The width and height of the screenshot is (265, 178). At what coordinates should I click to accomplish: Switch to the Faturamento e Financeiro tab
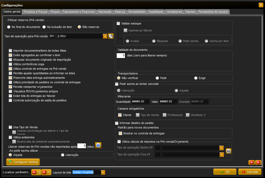coord(79,12)
